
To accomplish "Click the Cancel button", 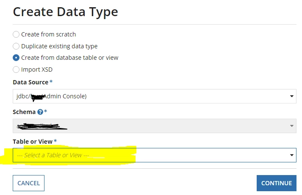I will pos(28,183).
